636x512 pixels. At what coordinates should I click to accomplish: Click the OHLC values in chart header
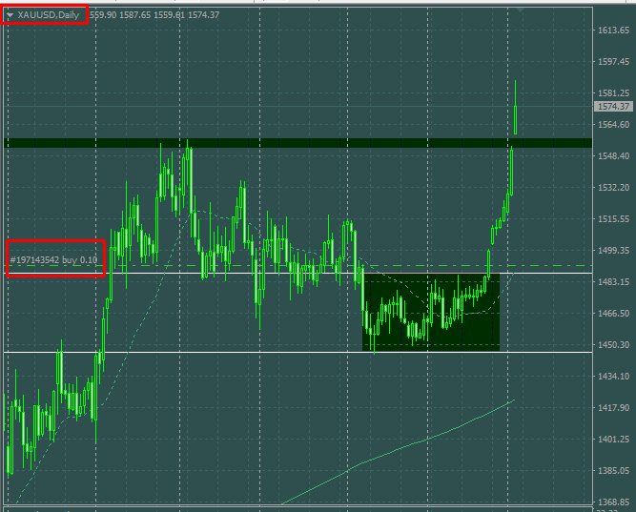click(x=154, y=15)
